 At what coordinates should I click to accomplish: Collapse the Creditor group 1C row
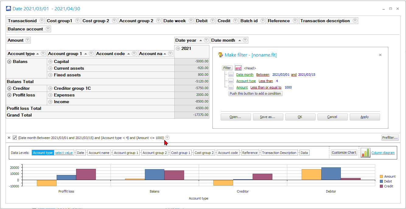click(x=50, y=88)
